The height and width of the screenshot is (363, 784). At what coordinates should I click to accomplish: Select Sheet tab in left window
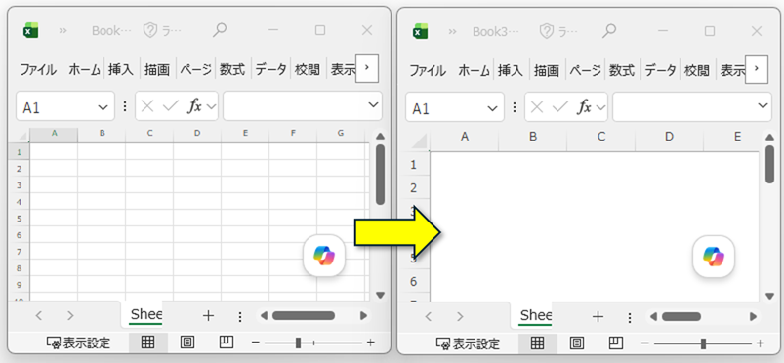pyautogui.click(x=145, y=315)
